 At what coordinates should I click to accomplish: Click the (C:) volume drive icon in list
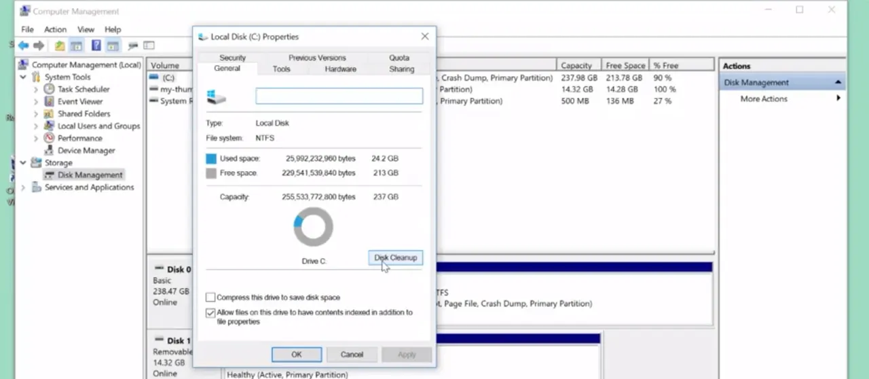pos(154,77)
